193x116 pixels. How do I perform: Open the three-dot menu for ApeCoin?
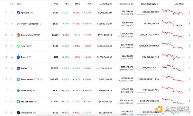point(190,12)
